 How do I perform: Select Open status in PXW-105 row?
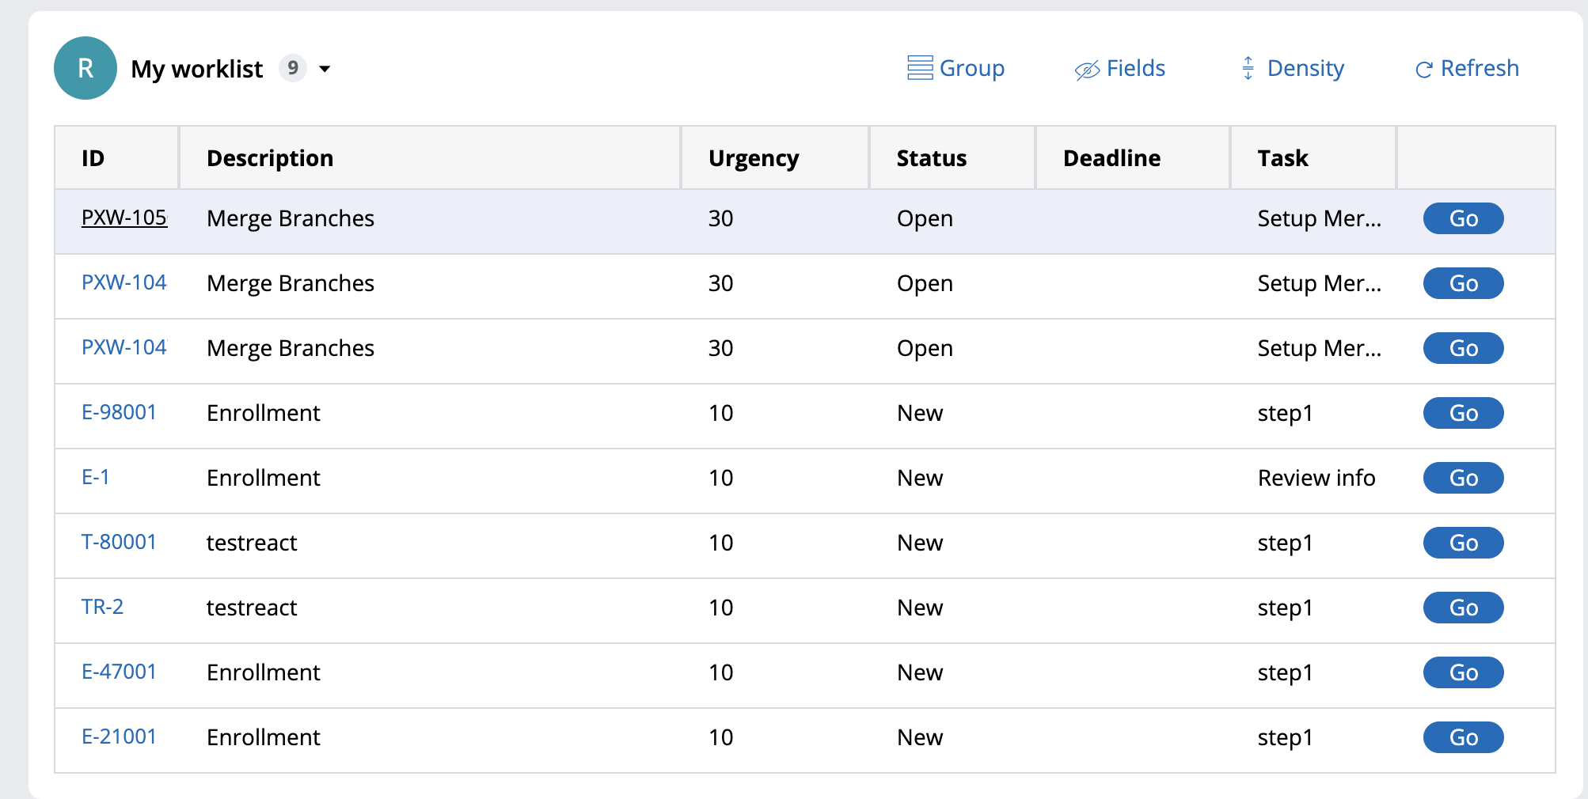click(x=925, y=218)
